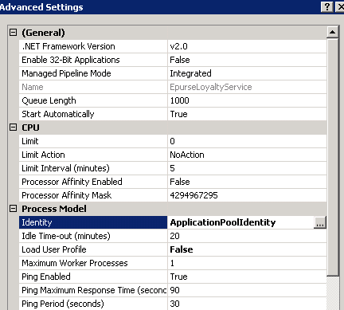This screenshot has height=310, width=344.
Task: Click the Limit Interval value 5
Action: pos(247,168)
